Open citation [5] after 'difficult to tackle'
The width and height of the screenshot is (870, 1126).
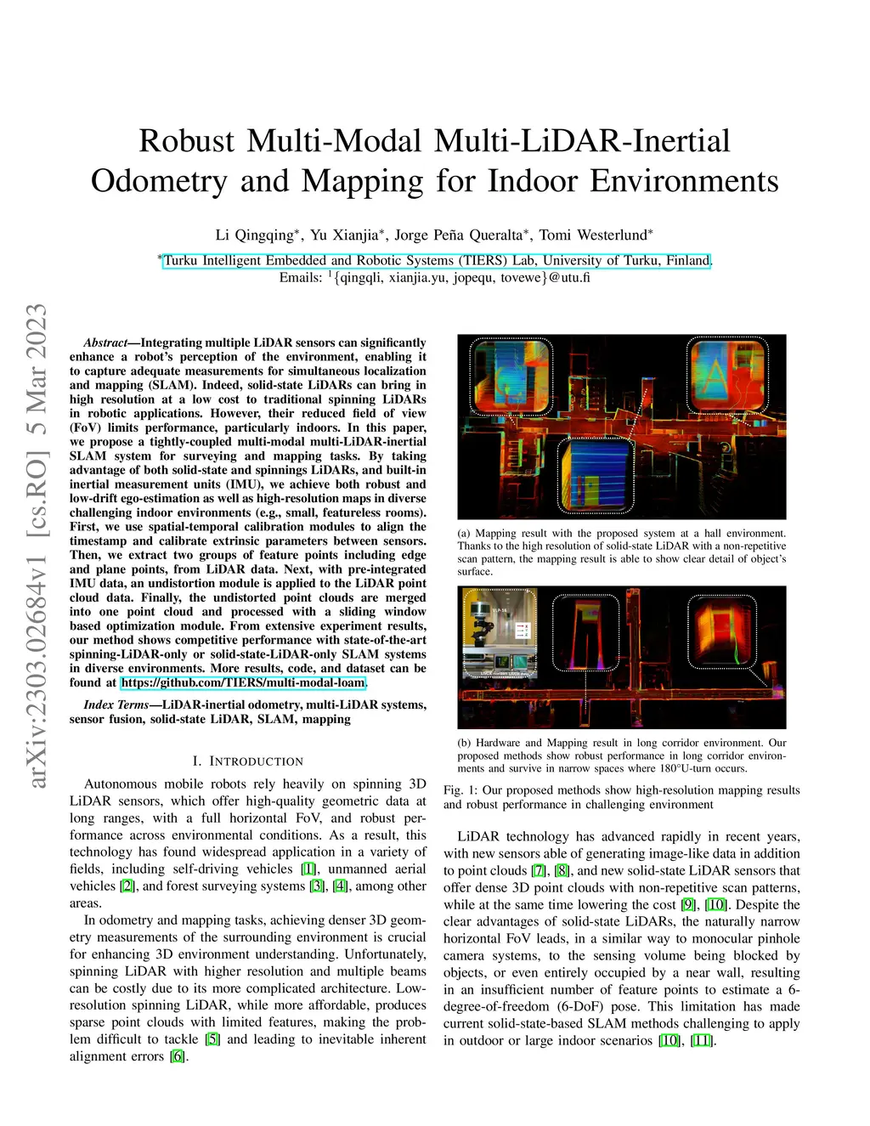tap(212, 1038)
